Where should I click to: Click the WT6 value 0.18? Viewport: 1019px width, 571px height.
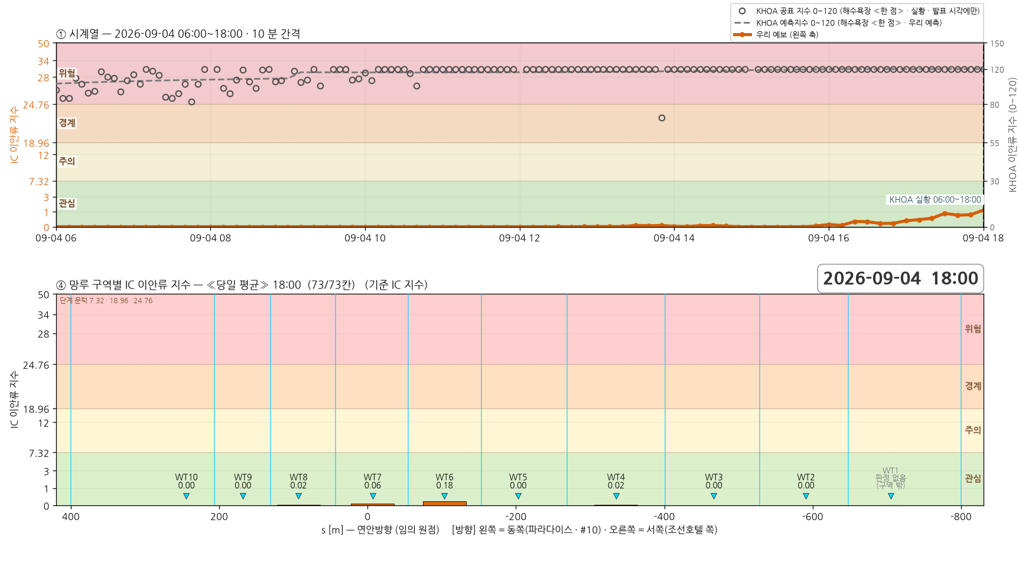click(444, 486)
